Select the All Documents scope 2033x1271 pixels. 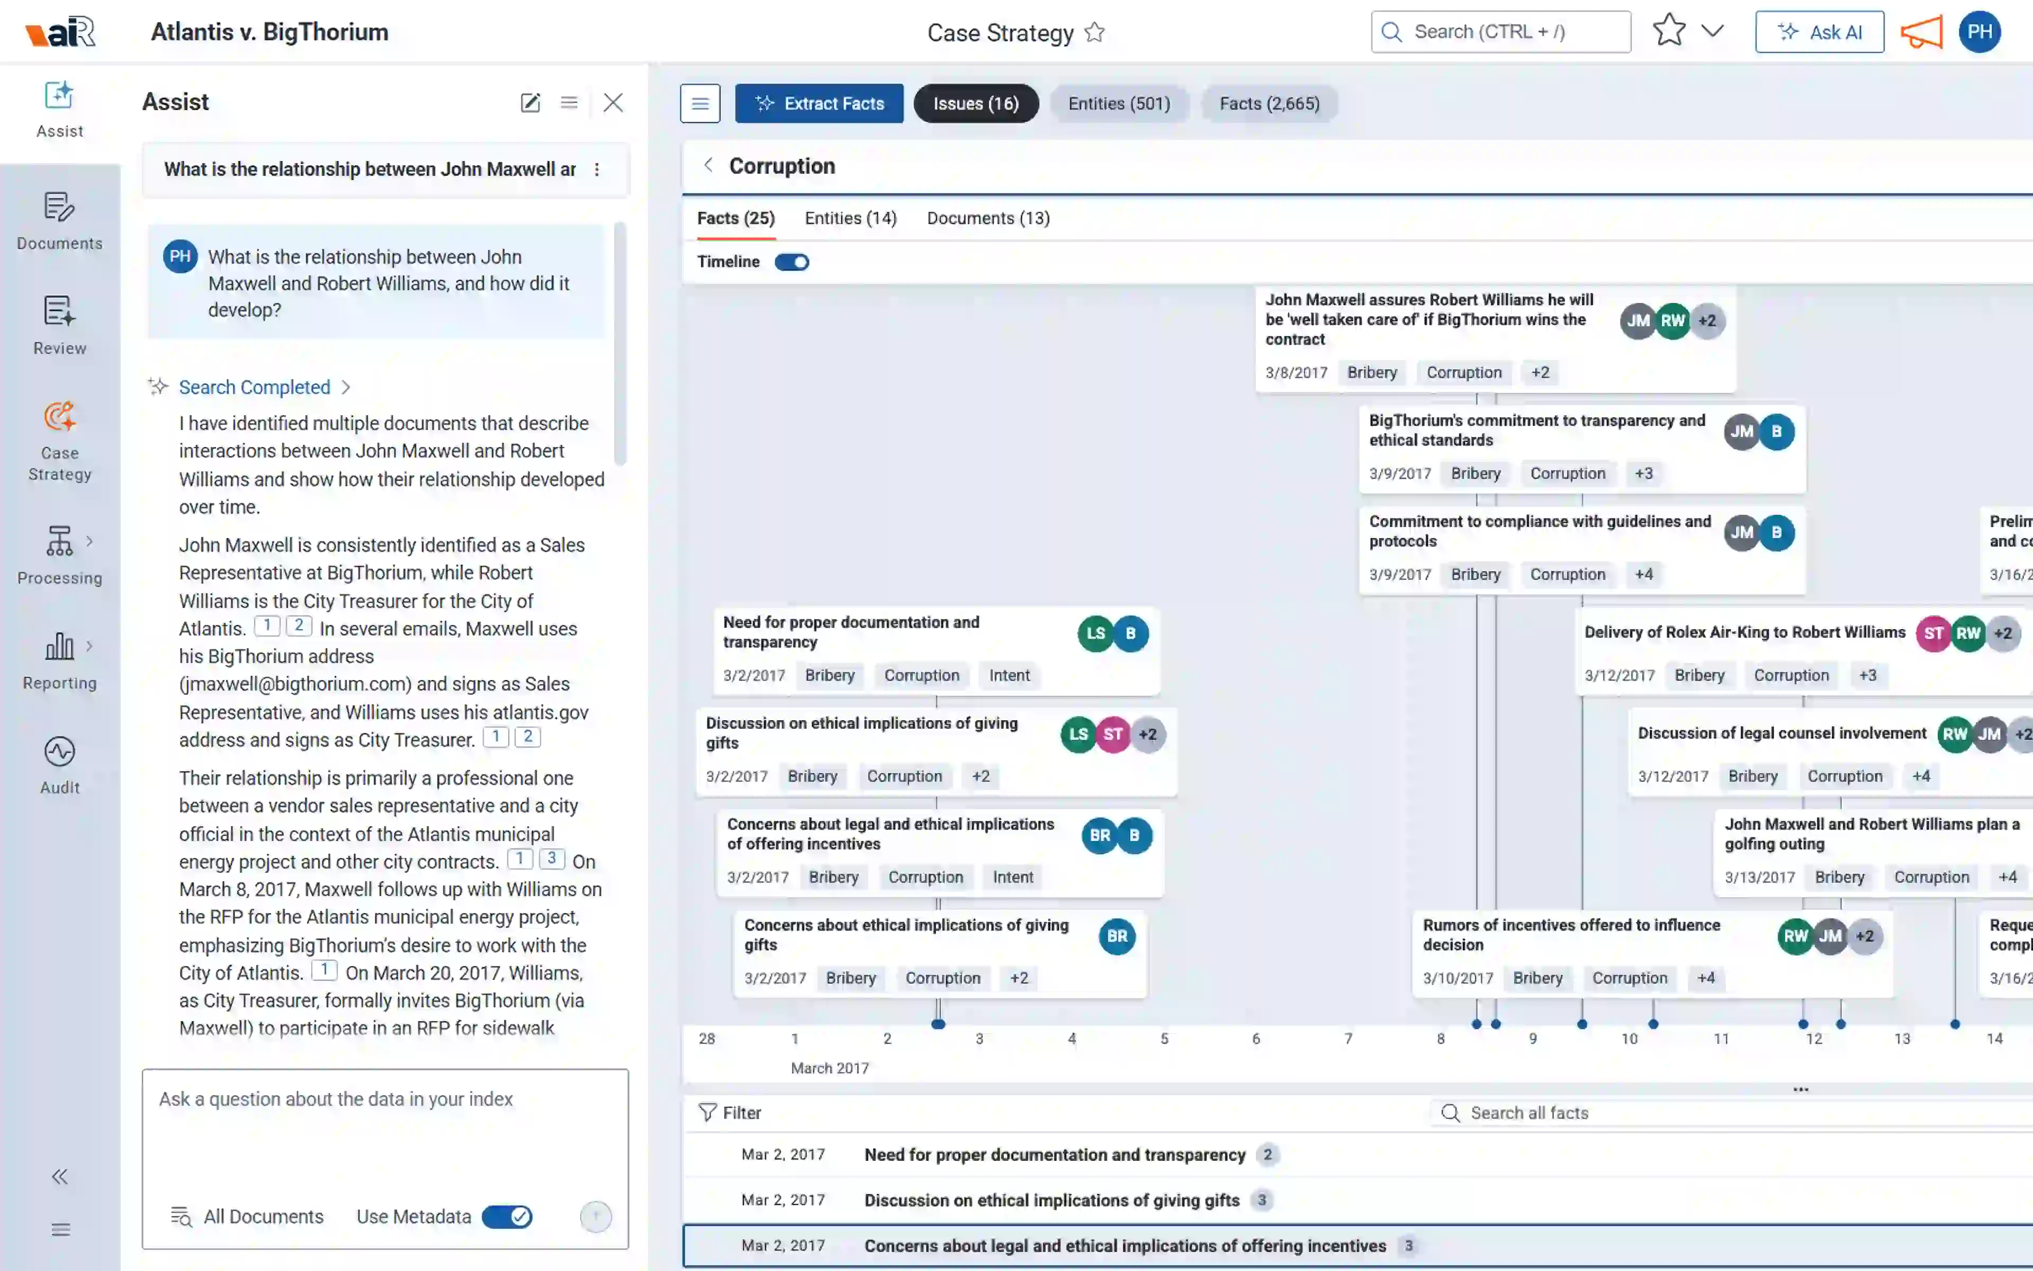click(247, 1216)
